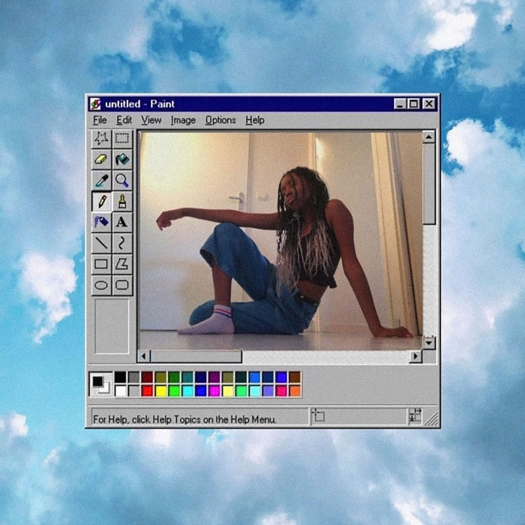Screen dimensions: 525x525
Task: Choose the Fill With Color bucket
Action: pyautogui.click(x=122, y=159)
